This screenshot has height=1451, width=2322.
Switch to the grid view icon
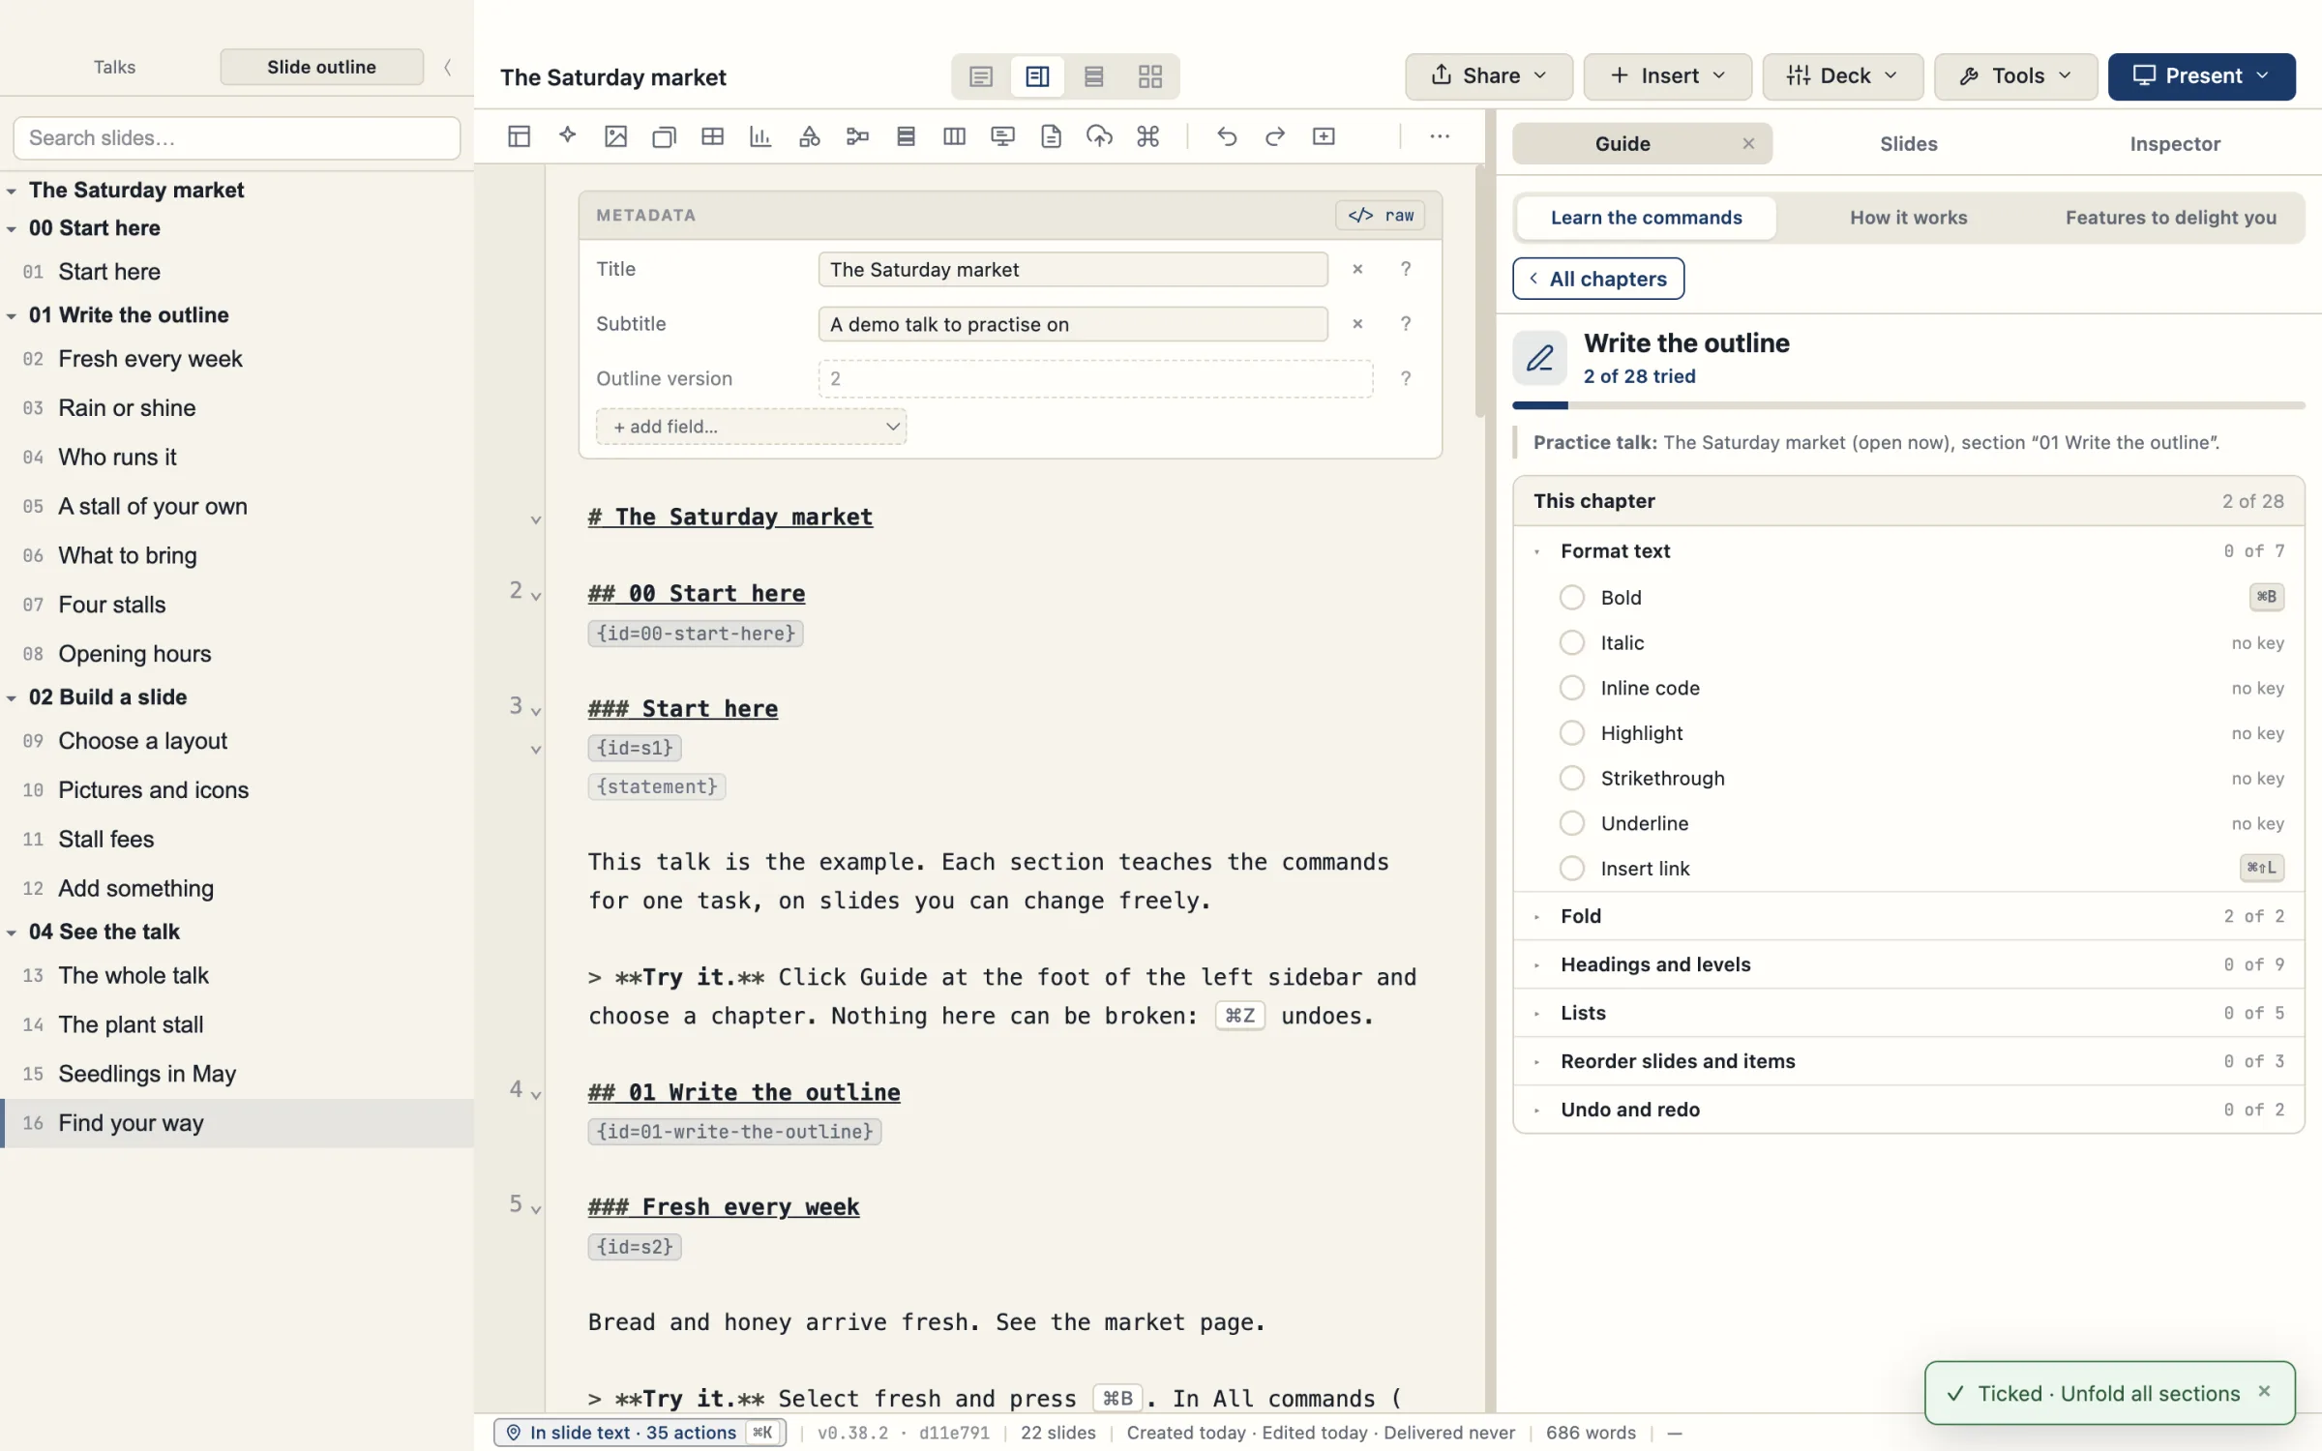(x=1149, y=76)
